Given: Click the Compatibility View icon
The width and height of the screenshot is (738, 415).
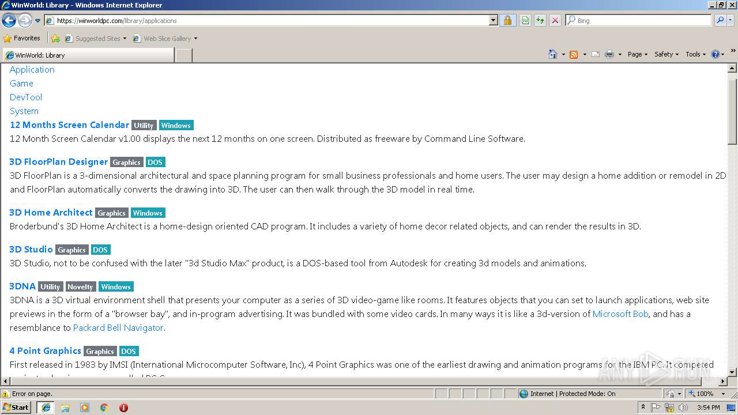Looking at the screenshot, I should 525,21.
